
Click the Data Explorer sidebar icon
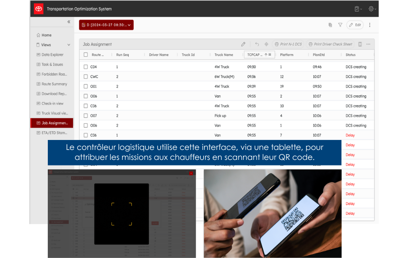pyautogui.click(x=38, y=55)
